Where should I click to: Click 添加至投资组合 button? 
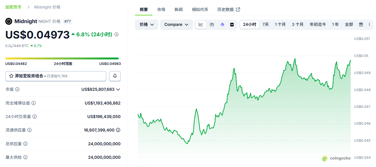point(56,76)
